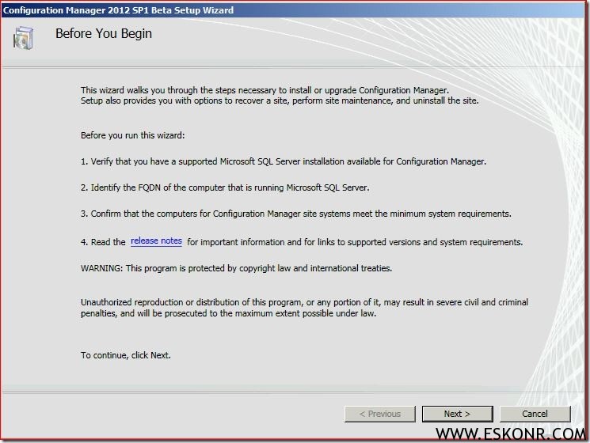The height and width of the screenshot is (443, 590).
Task: Click the disabled Previous button
Action: [x=379, y=414]
